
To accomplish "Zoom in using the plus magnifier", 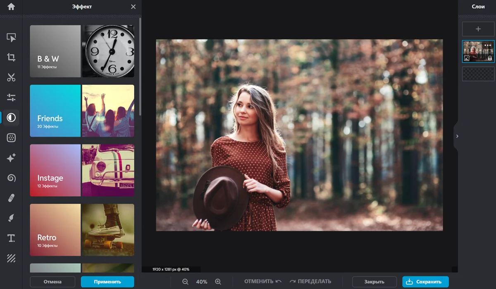I will click(218, 282).
